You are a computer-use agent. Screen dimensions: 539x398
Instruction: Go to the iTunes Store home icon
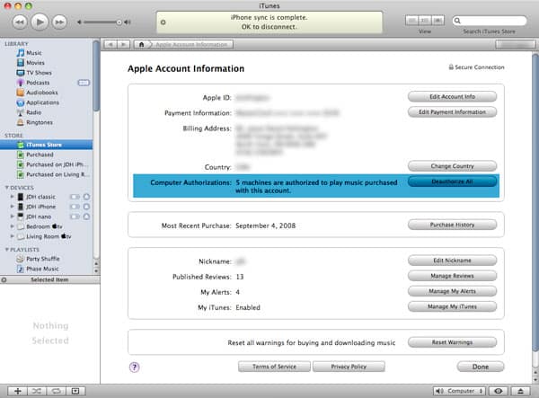[x=141, y=43]
